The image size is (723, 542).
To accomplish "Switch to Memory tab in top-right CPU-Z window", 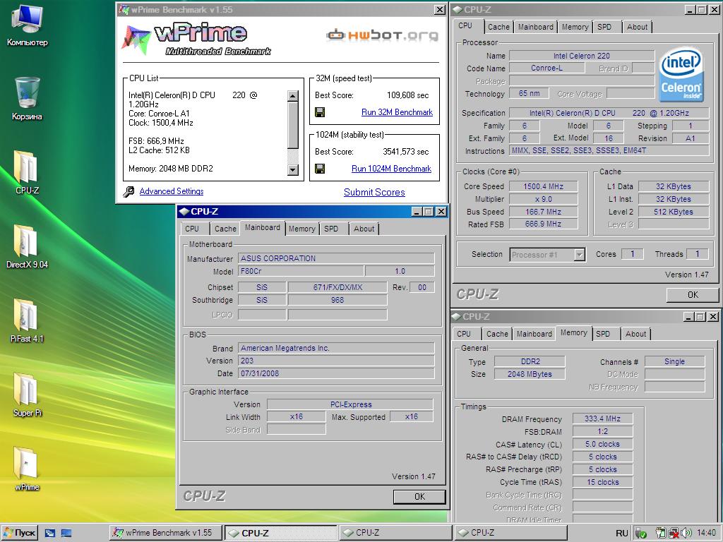I will click(575, 27).
